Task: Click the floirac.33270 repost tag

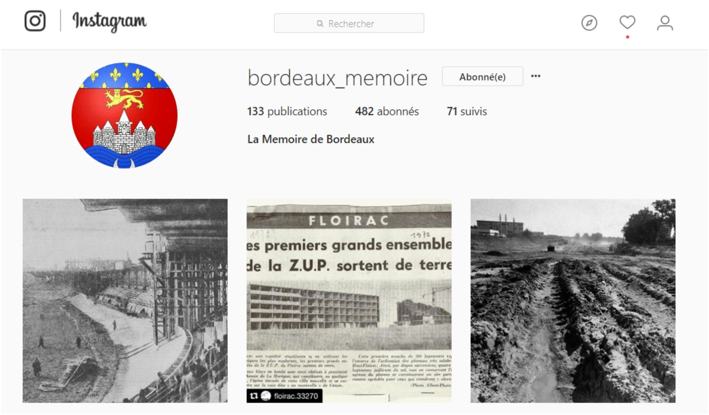Action: tap(284, 396)
